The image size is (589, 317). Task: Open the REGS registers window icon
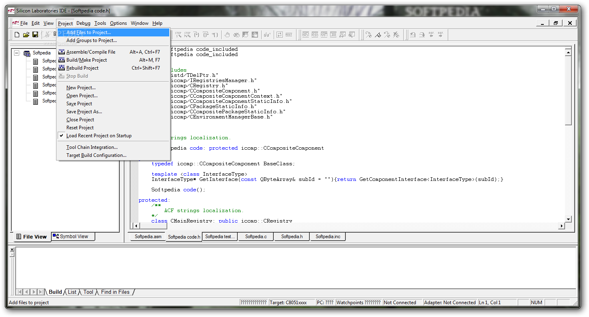315,35
